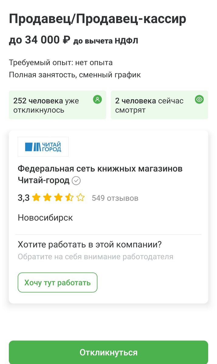217x364 pixels.
Task: Click the half-filled fourth star
Action: coord(69,198)
